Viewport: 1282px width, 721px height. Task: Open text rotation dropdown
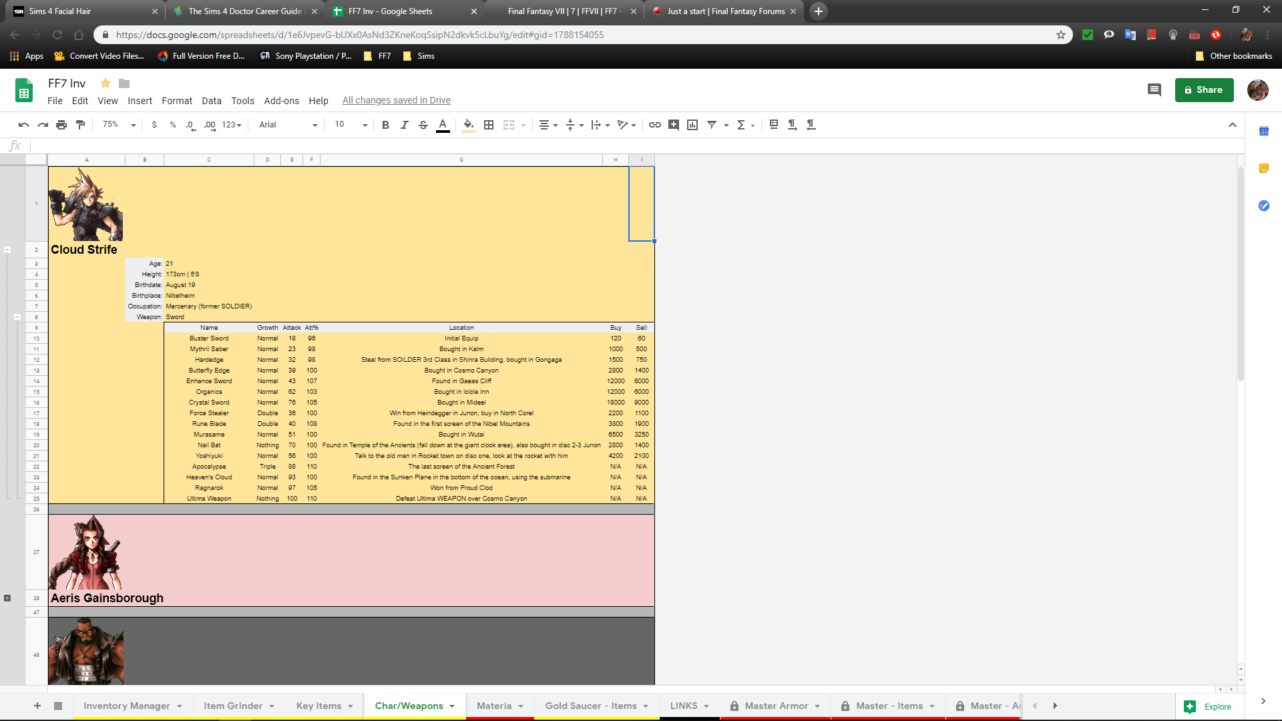[626, 125]
